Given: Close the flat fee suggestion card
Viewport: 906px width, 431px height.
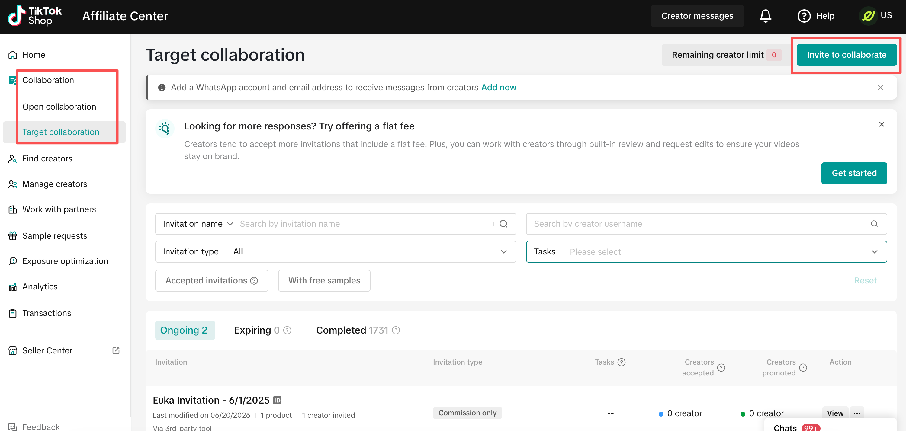Looking at the screenshot, I should tap(881, 124).
